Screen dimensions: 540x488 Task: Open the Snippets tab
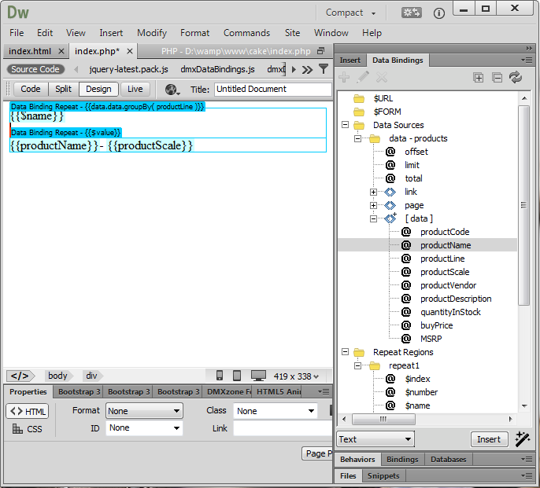point(383,475)
